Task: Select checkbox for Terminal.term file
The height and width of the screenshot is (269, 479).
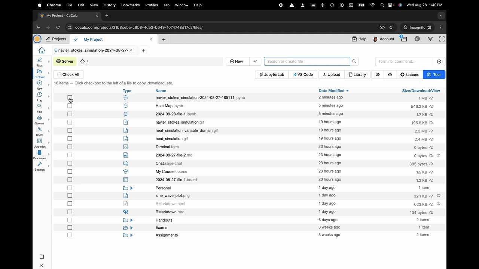Action: tap(70, 147)
